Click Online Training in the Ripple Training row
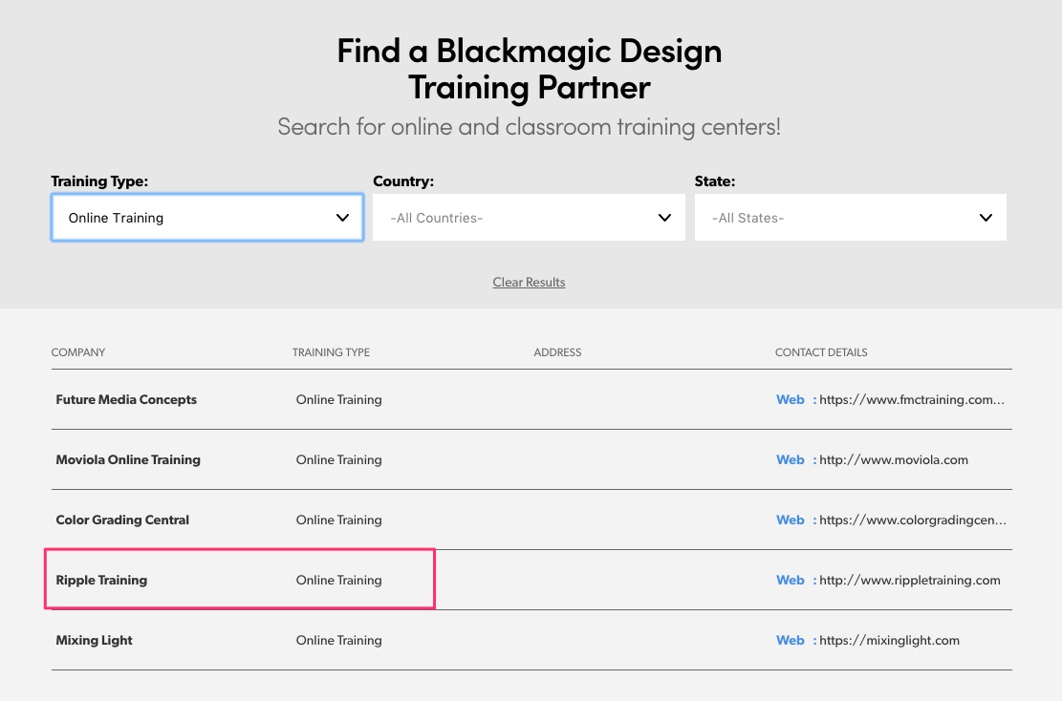 pos(338,581)
